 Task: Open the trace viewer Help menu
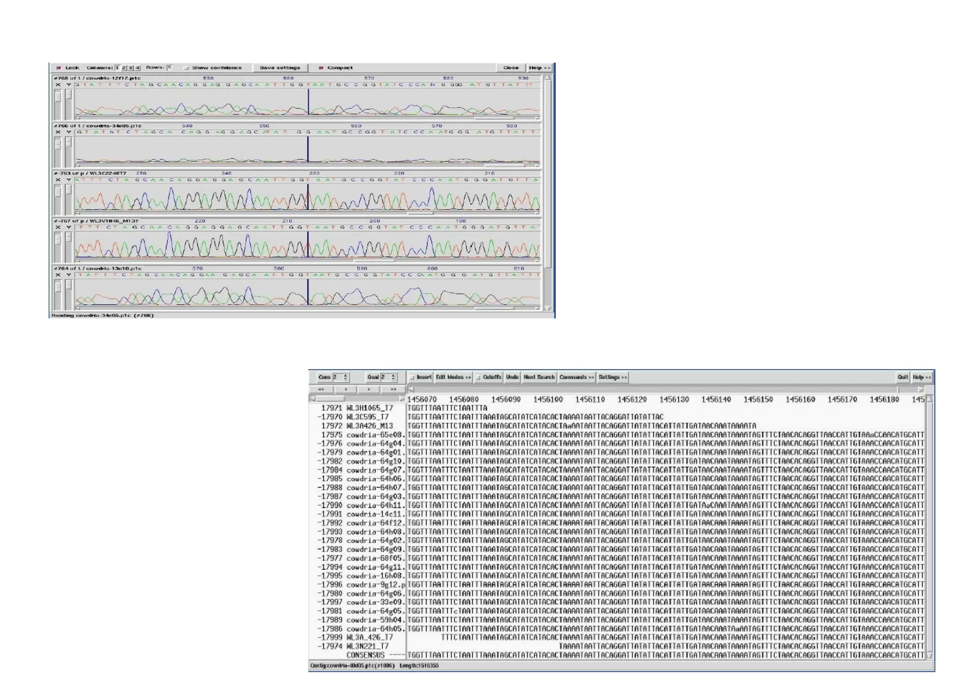click(539, 68)
